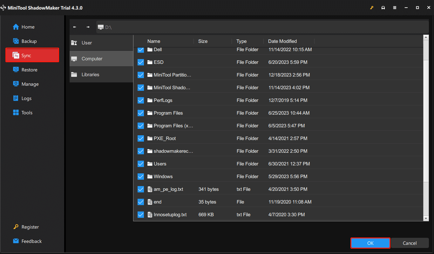Uncheck the Windows folder checkbox
The height and width of the screenshot is (254, 434).
coord(141,176)
